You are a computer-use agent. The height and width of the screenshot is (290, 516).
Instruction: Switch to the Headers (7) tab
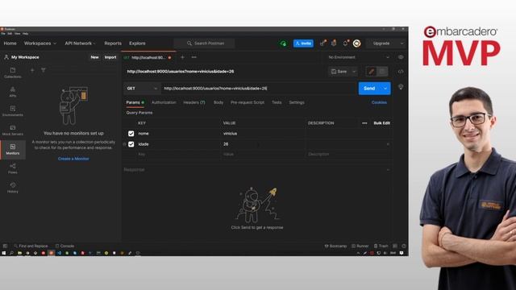194,102
